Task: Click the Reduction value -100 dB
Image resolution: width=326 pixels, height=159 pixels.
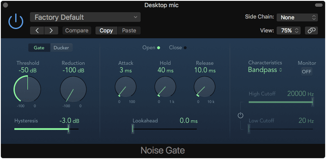Action: 73,70
